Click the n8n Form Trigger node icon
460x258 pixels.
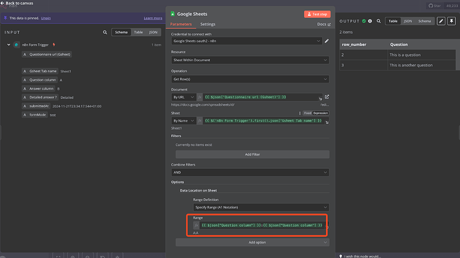(x=17, y=45)
